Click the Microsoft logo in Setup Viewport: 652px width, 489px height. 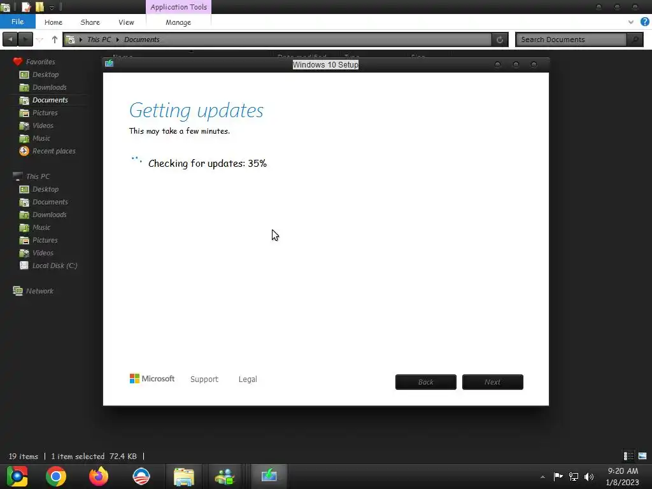pyautogui.click(x=152, y=379)
